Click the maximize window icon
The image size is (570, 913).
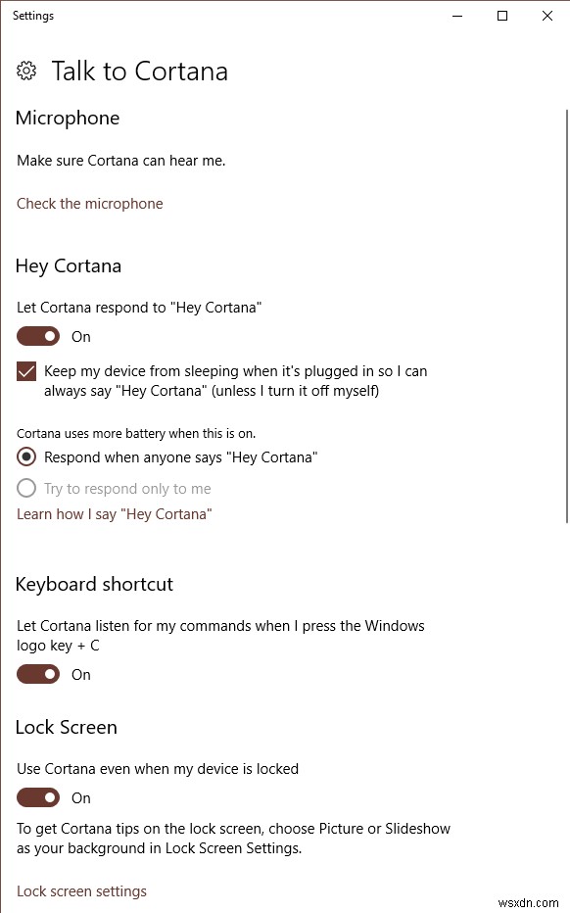click(x=501, y=16)
